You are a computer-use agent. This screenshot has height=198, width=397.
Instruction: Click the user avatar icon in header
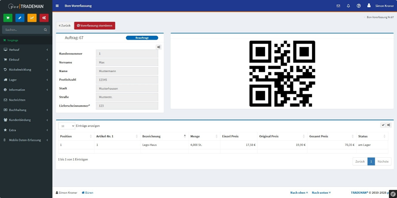[369, 5]
